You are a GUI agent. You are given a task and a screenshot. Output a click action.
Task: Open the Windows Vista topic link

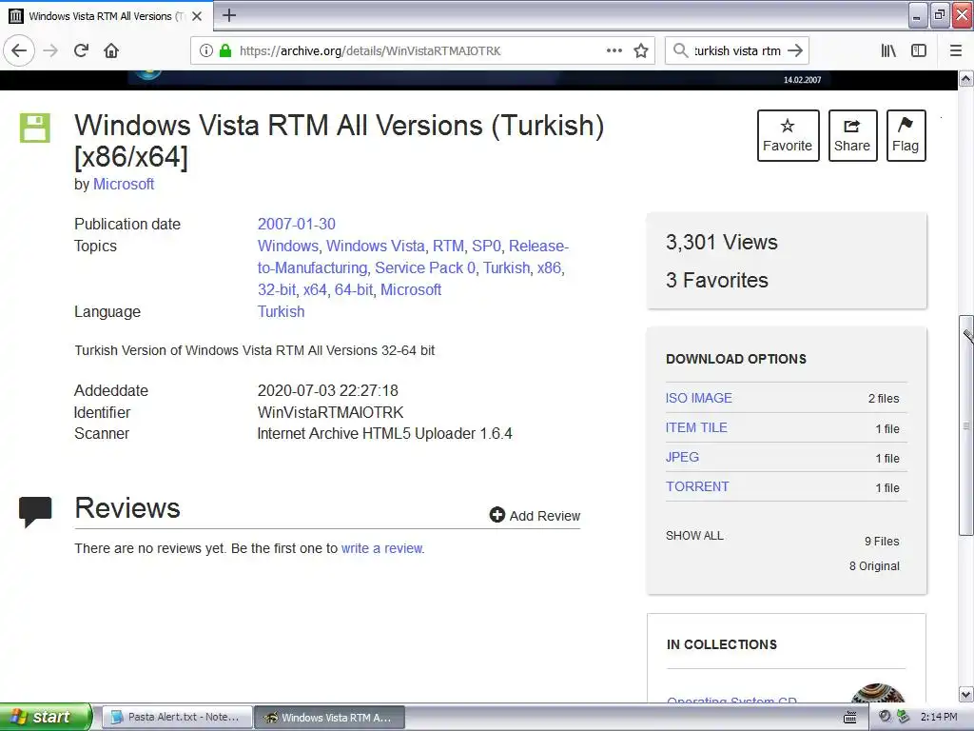tap(375, 247)
